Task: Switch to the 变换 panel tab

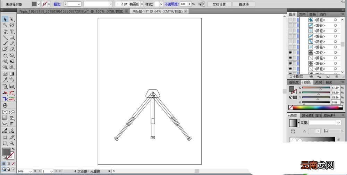Action: point(313,14)
